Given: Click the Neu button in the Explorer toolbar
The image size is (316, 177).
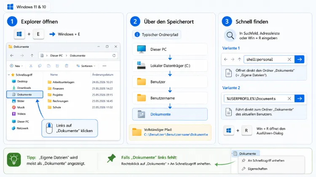Looking at the screenshot, I should tap(16, 66).
